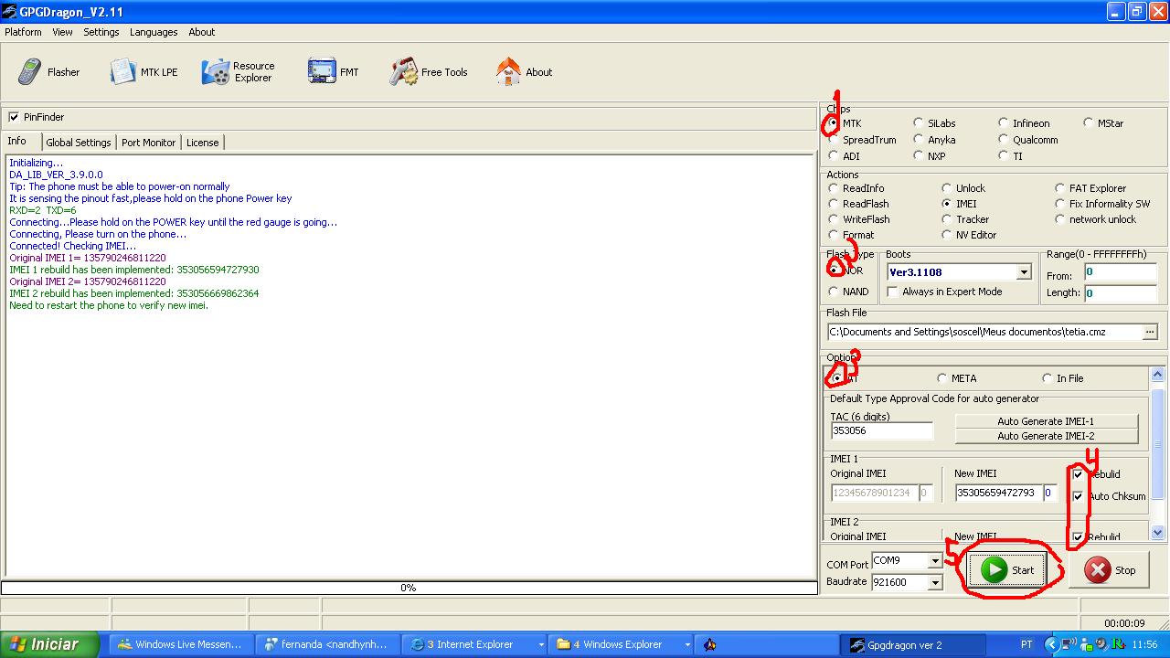Select Fix Informality SW action
This screenshot has width=1170, height=658.
[1059, 204]
